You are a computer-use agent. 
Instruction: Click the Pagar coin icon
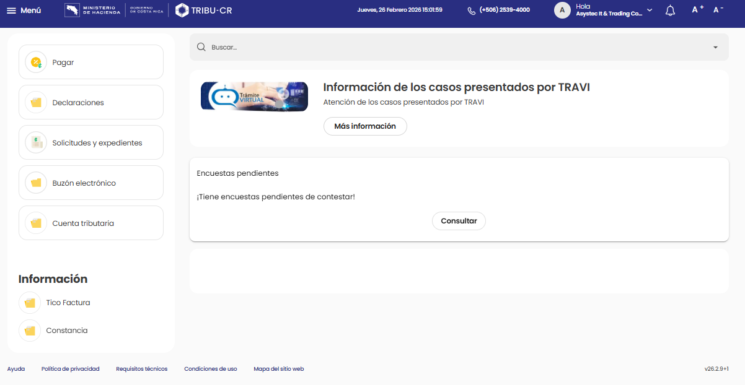[36, 63]
